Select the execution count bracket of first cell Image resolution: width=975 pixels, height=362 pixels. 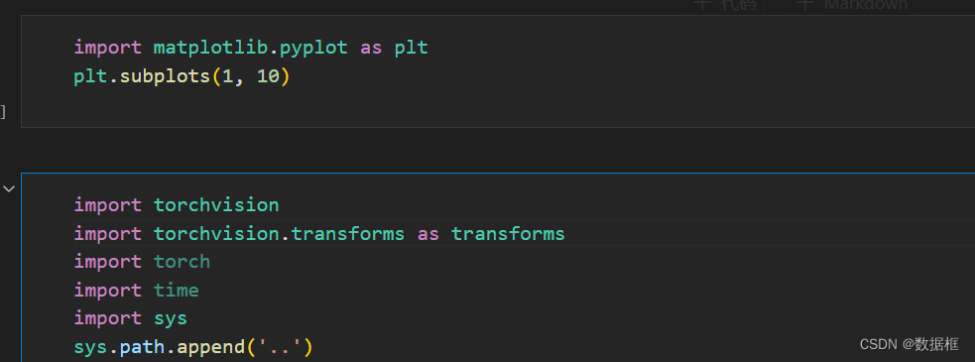[3, 112]
